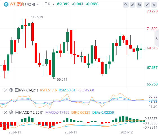Click the WTI原油 title text
This screenshot has width=159, height=136.
(x=17, y=4)
